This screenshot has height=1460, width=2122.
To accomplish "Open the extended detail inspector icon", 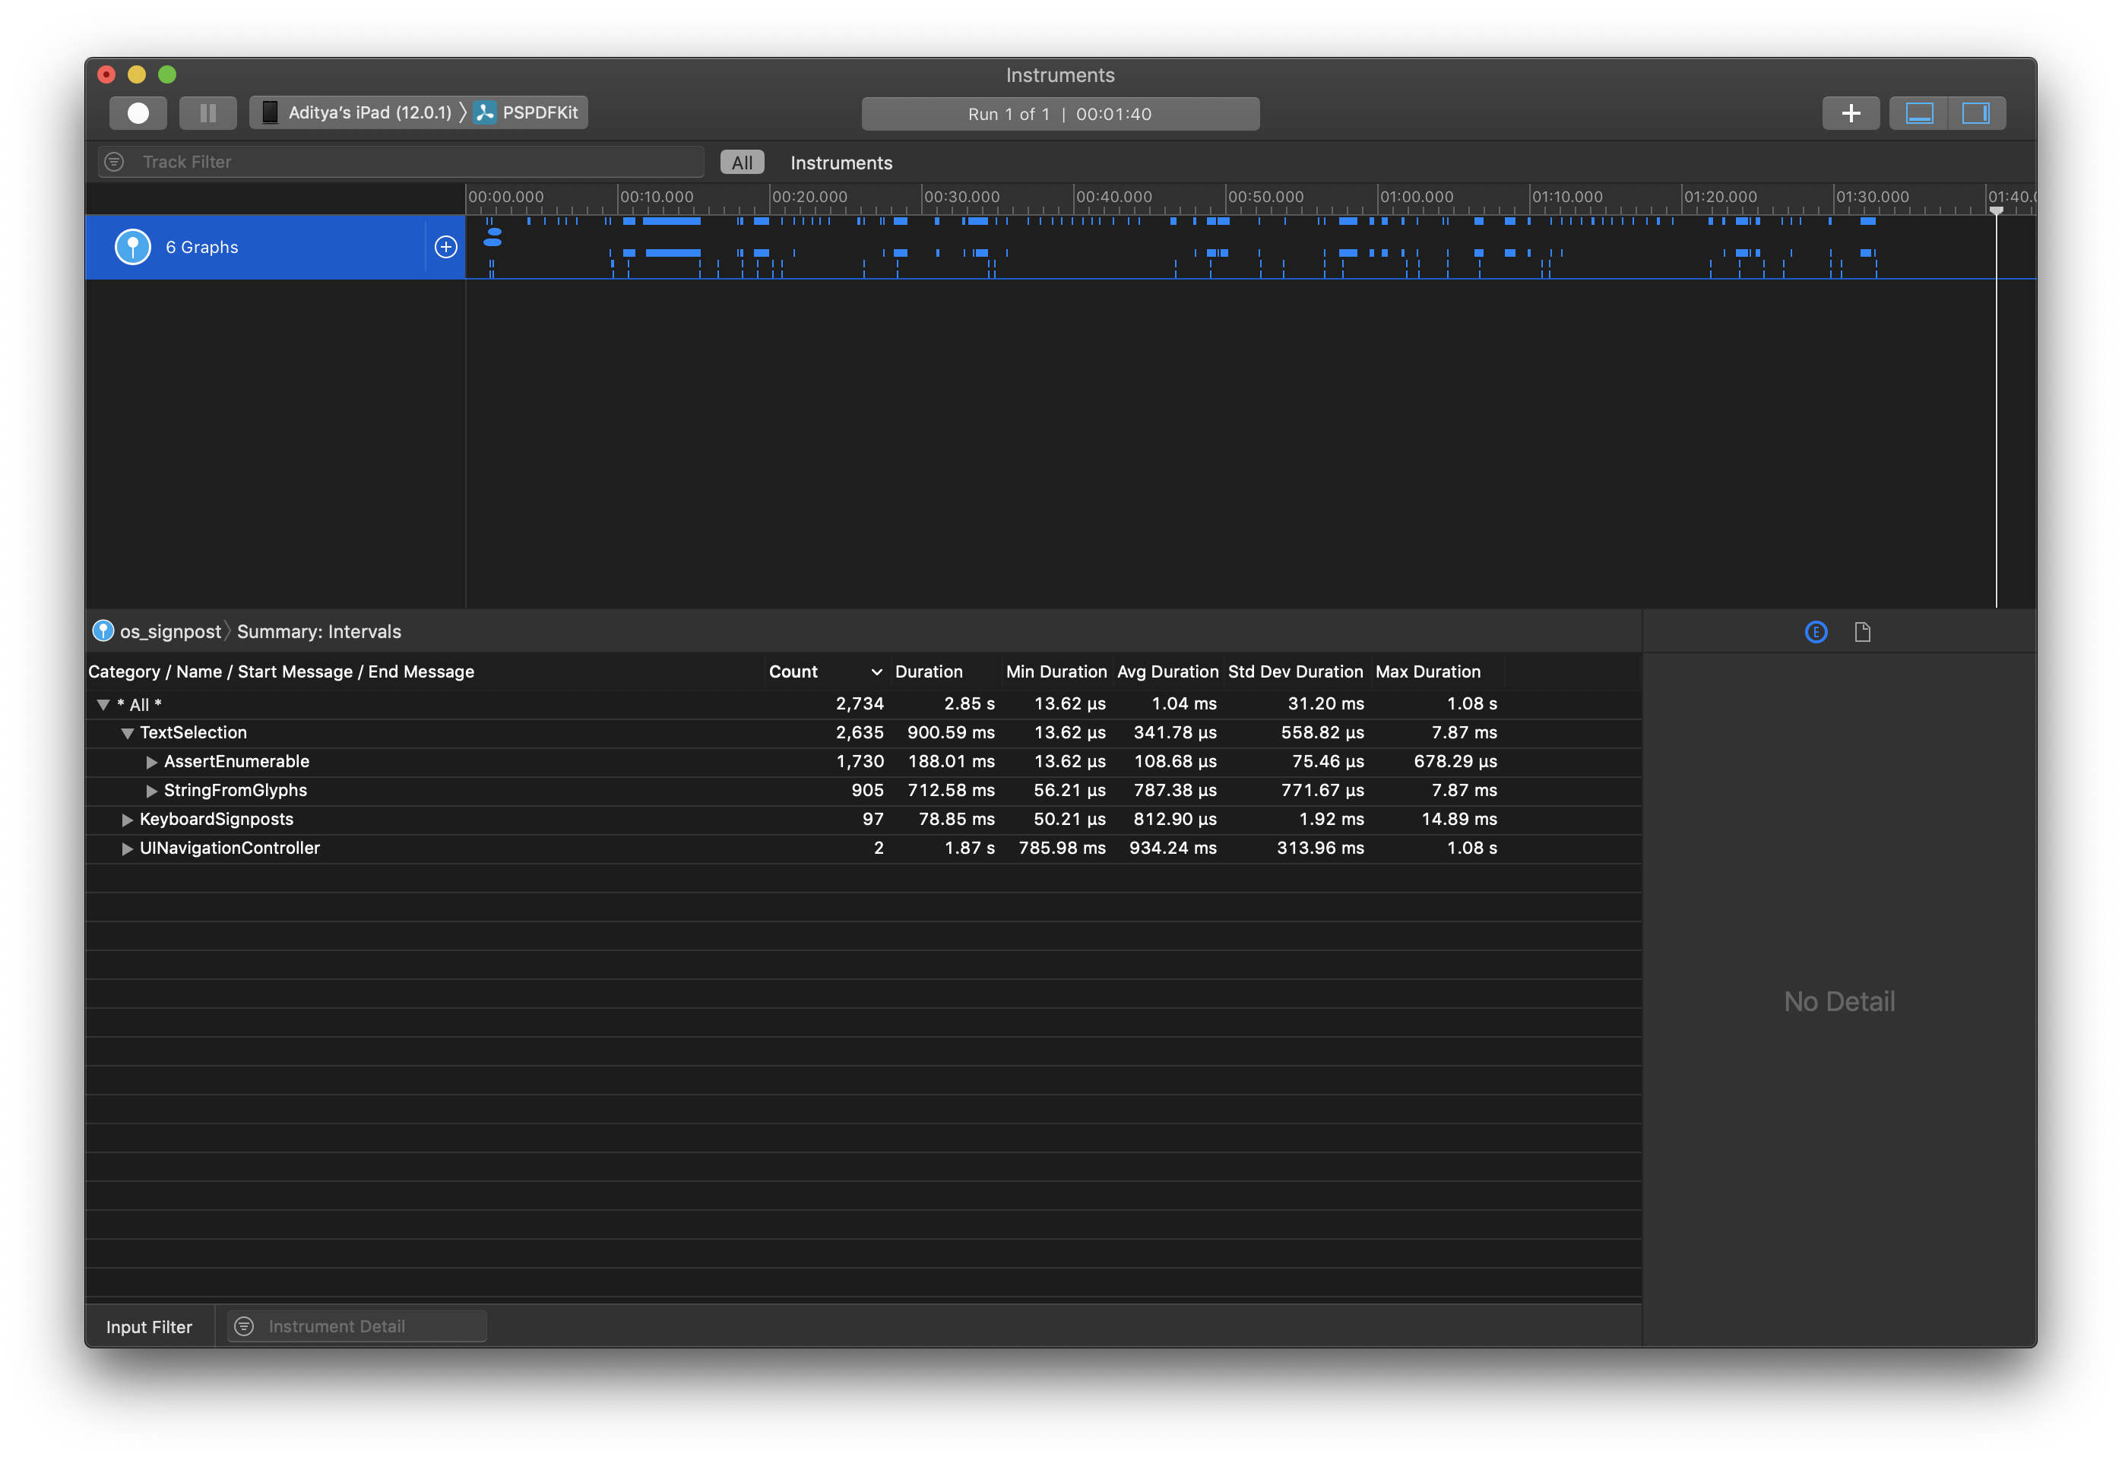I will 1816,632.
